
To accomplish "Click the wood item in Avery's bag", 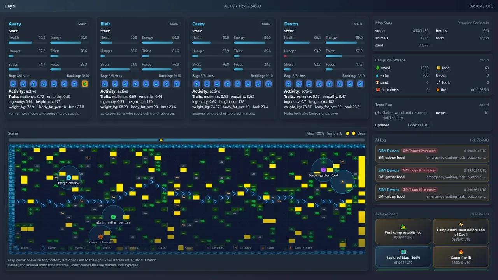I will coord(84,84).
